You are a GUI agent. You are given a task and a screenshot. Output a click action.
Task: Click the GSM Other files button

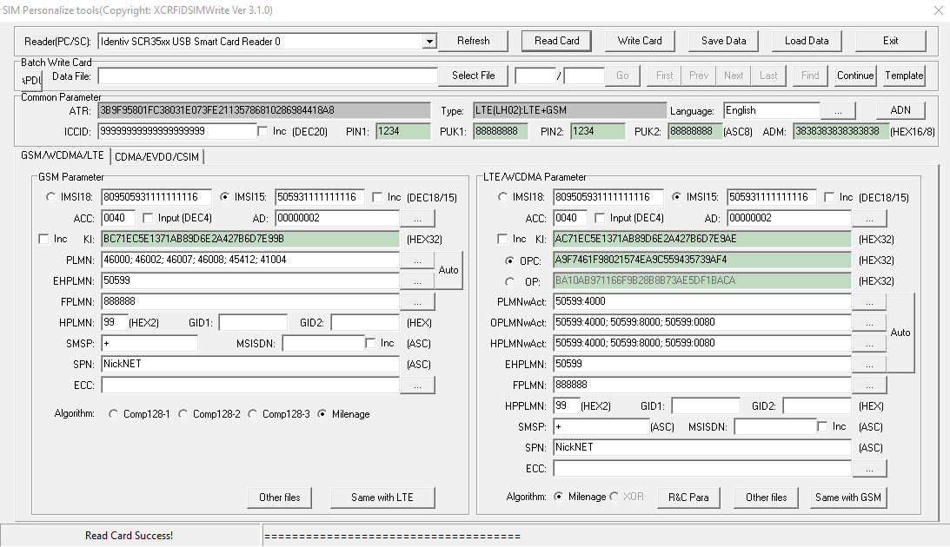coord(279,498)
